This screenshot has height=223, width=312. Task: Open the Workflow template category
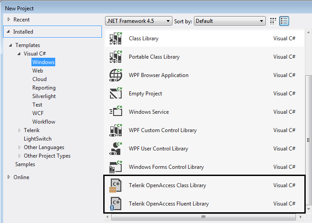[x=44, y=122]
